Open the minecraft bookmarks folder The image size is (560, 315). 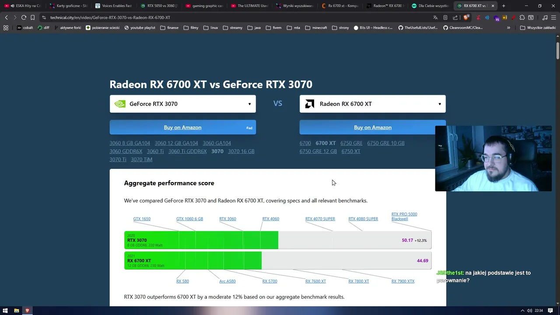click(x=316, y=28)
